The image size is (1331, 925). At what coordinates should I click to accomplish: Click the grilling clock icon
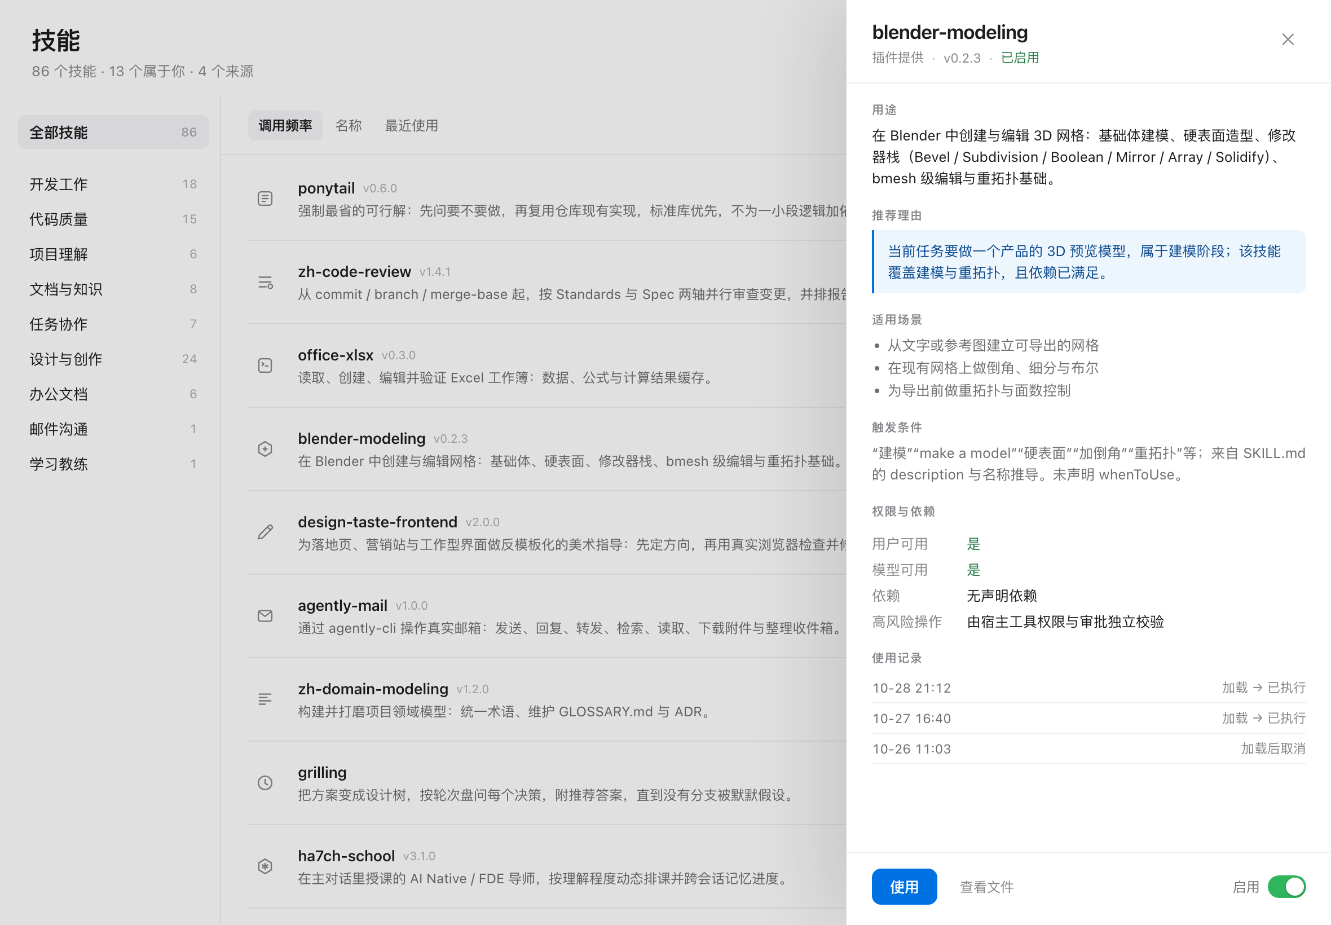[x=265, y=783]
